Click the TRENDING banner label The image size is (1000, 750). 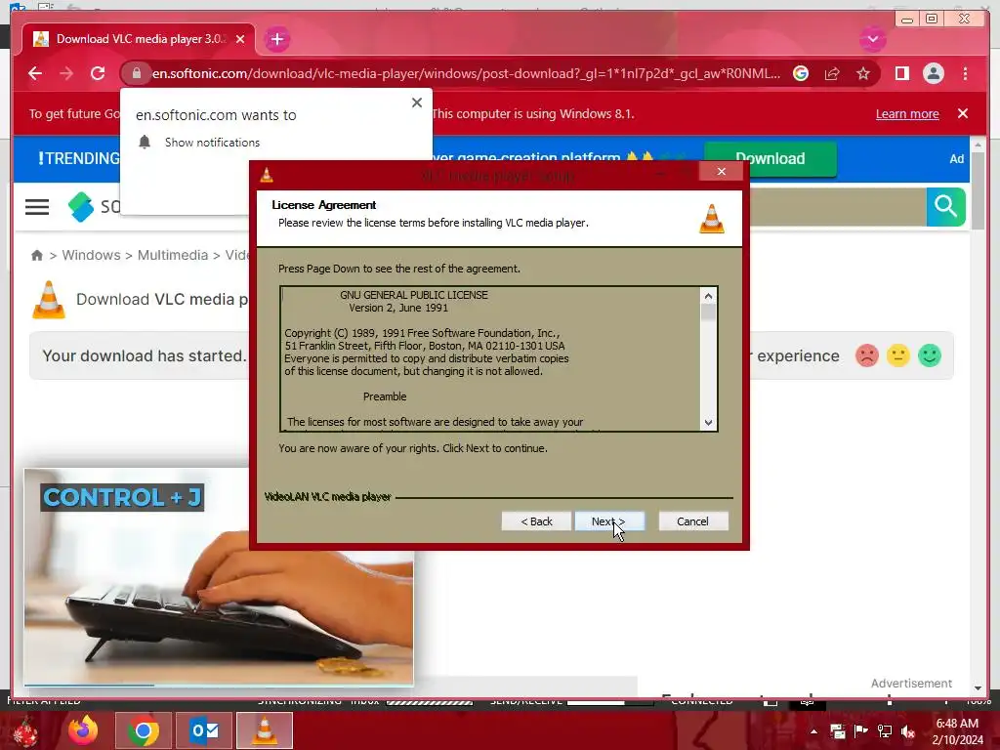(78, 158)
